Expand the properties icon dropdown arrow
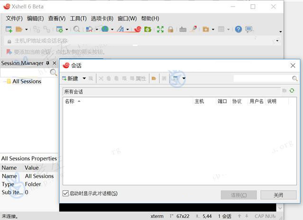 [x=67, y=29]
